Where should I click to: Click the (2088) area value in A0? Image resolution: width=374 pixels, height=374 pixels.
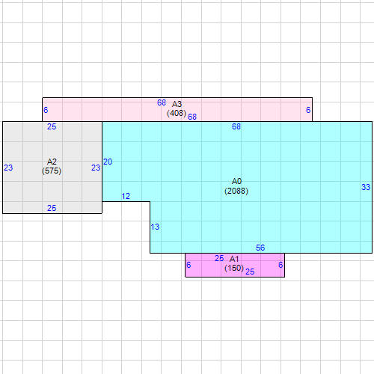pos(236,191)
